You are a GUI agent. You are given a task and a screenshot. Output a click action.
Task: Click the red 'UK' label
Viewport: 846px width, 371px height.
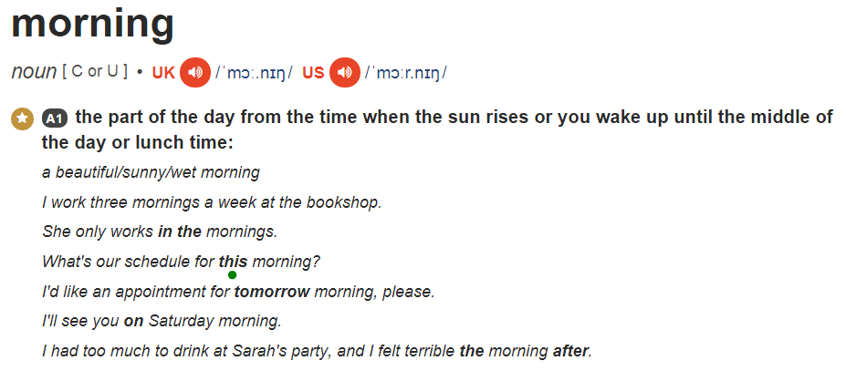coord(164,73)
